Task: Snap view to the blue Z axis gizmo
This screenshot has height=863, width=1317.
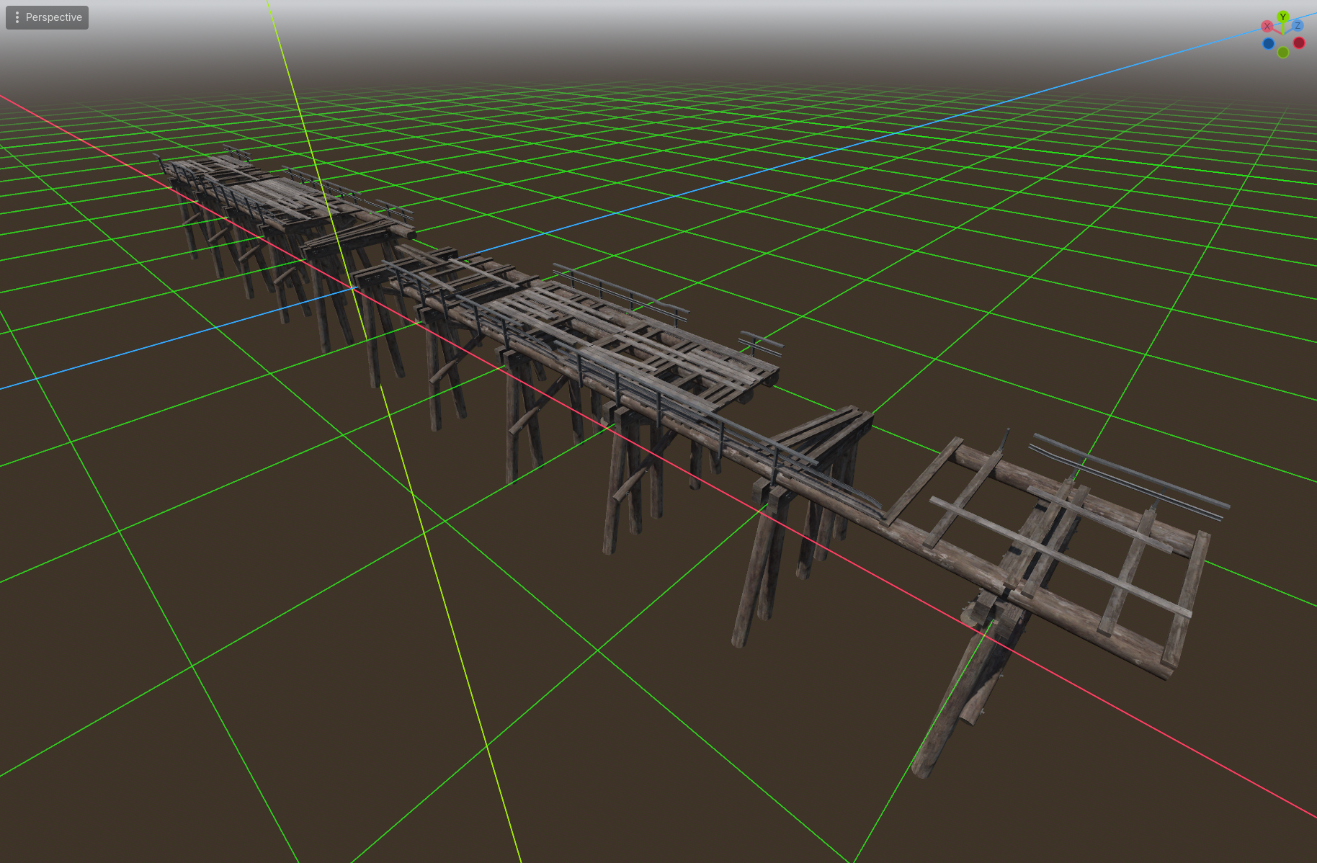Action: 1298,26
